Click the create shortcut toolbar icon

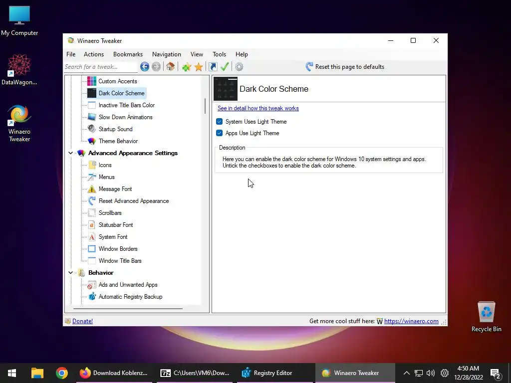(213, 67)
